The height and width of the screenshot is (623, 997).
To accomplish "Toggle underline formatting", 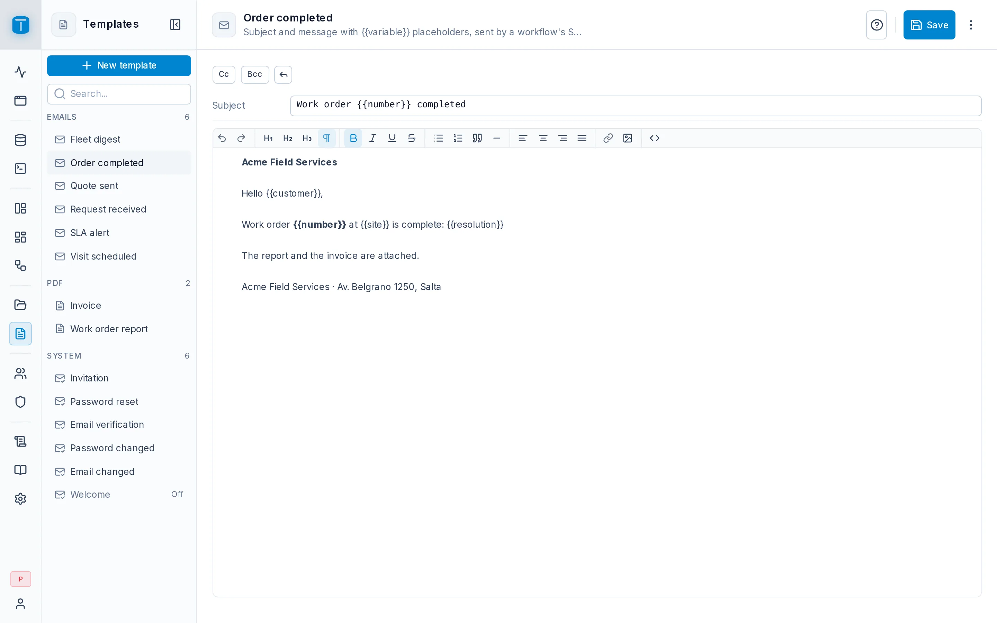I will click(392, 138).
